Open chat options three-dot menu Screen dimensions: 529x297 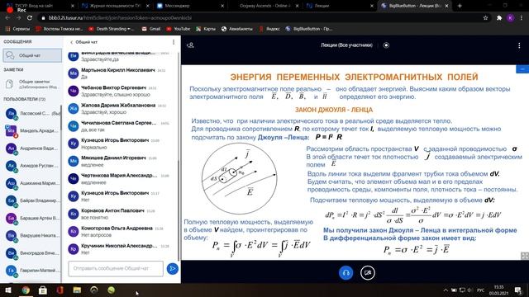click(x=174, y=42)
